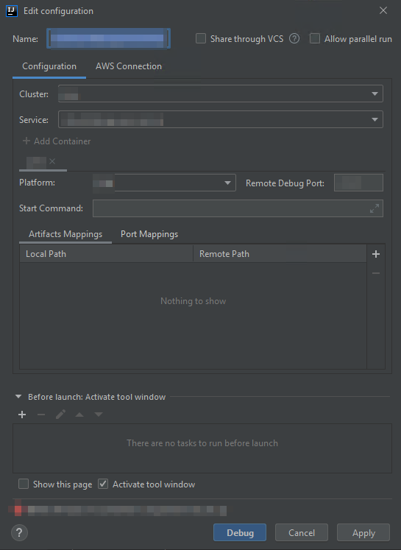Move before launch task down arrow
401x550 pixels.
99,415
